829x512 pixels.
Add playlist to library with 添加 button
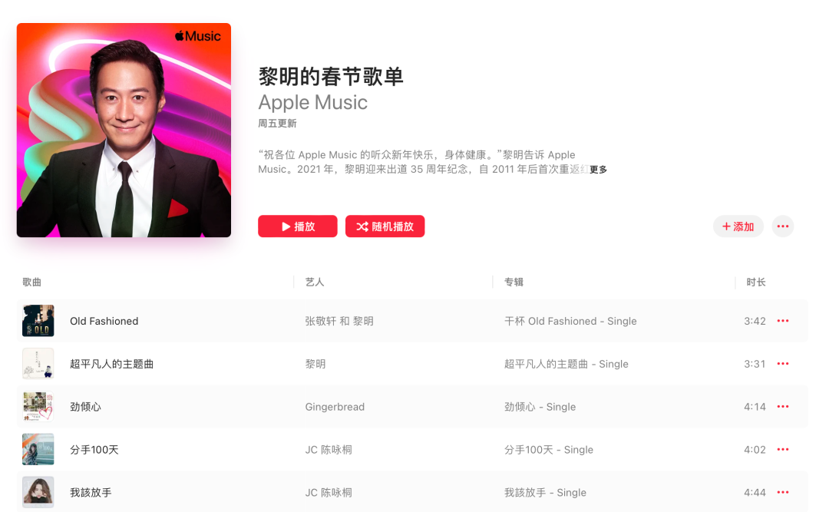pos(738,226)
